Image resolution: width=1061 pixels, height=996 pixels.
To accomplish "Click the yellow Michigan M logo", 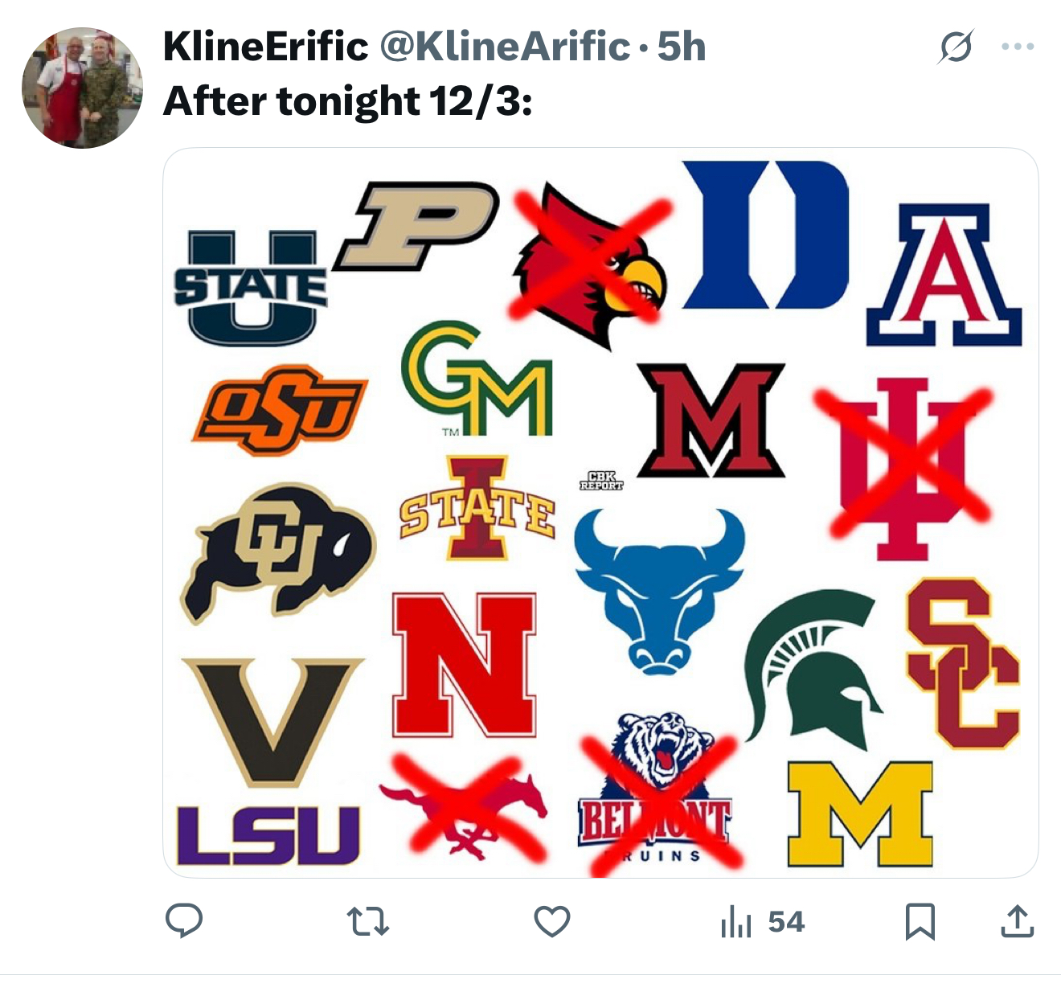I will tap(860, 814).
